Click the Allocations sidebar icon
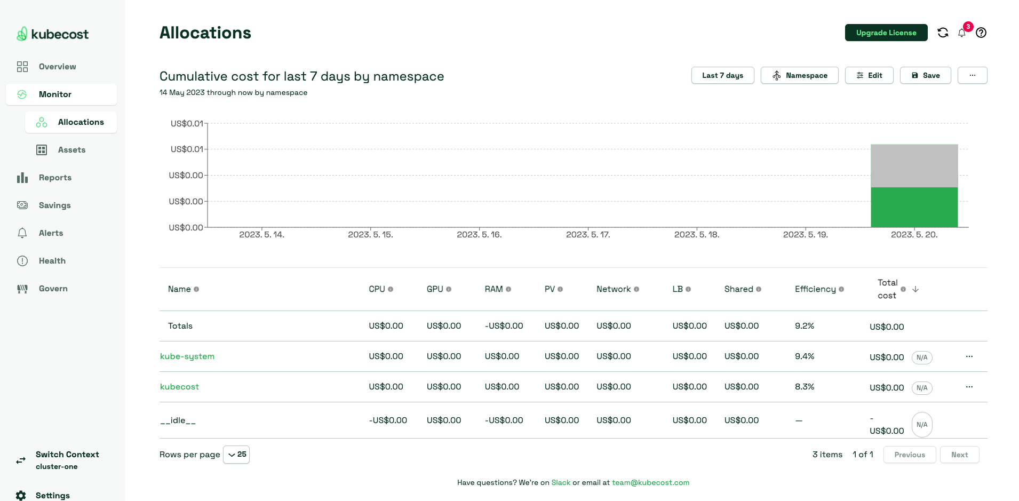Image resolution: width=1019 pixels, height=501 pixels. click(42, 122)
